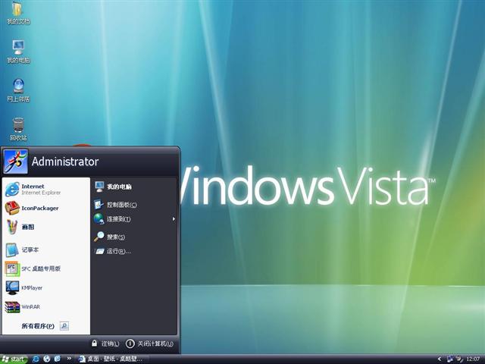Expand 连接到(T) submenu arrow
The width and height of the screenshot is (485, 364).
click(x=174, y=219)
